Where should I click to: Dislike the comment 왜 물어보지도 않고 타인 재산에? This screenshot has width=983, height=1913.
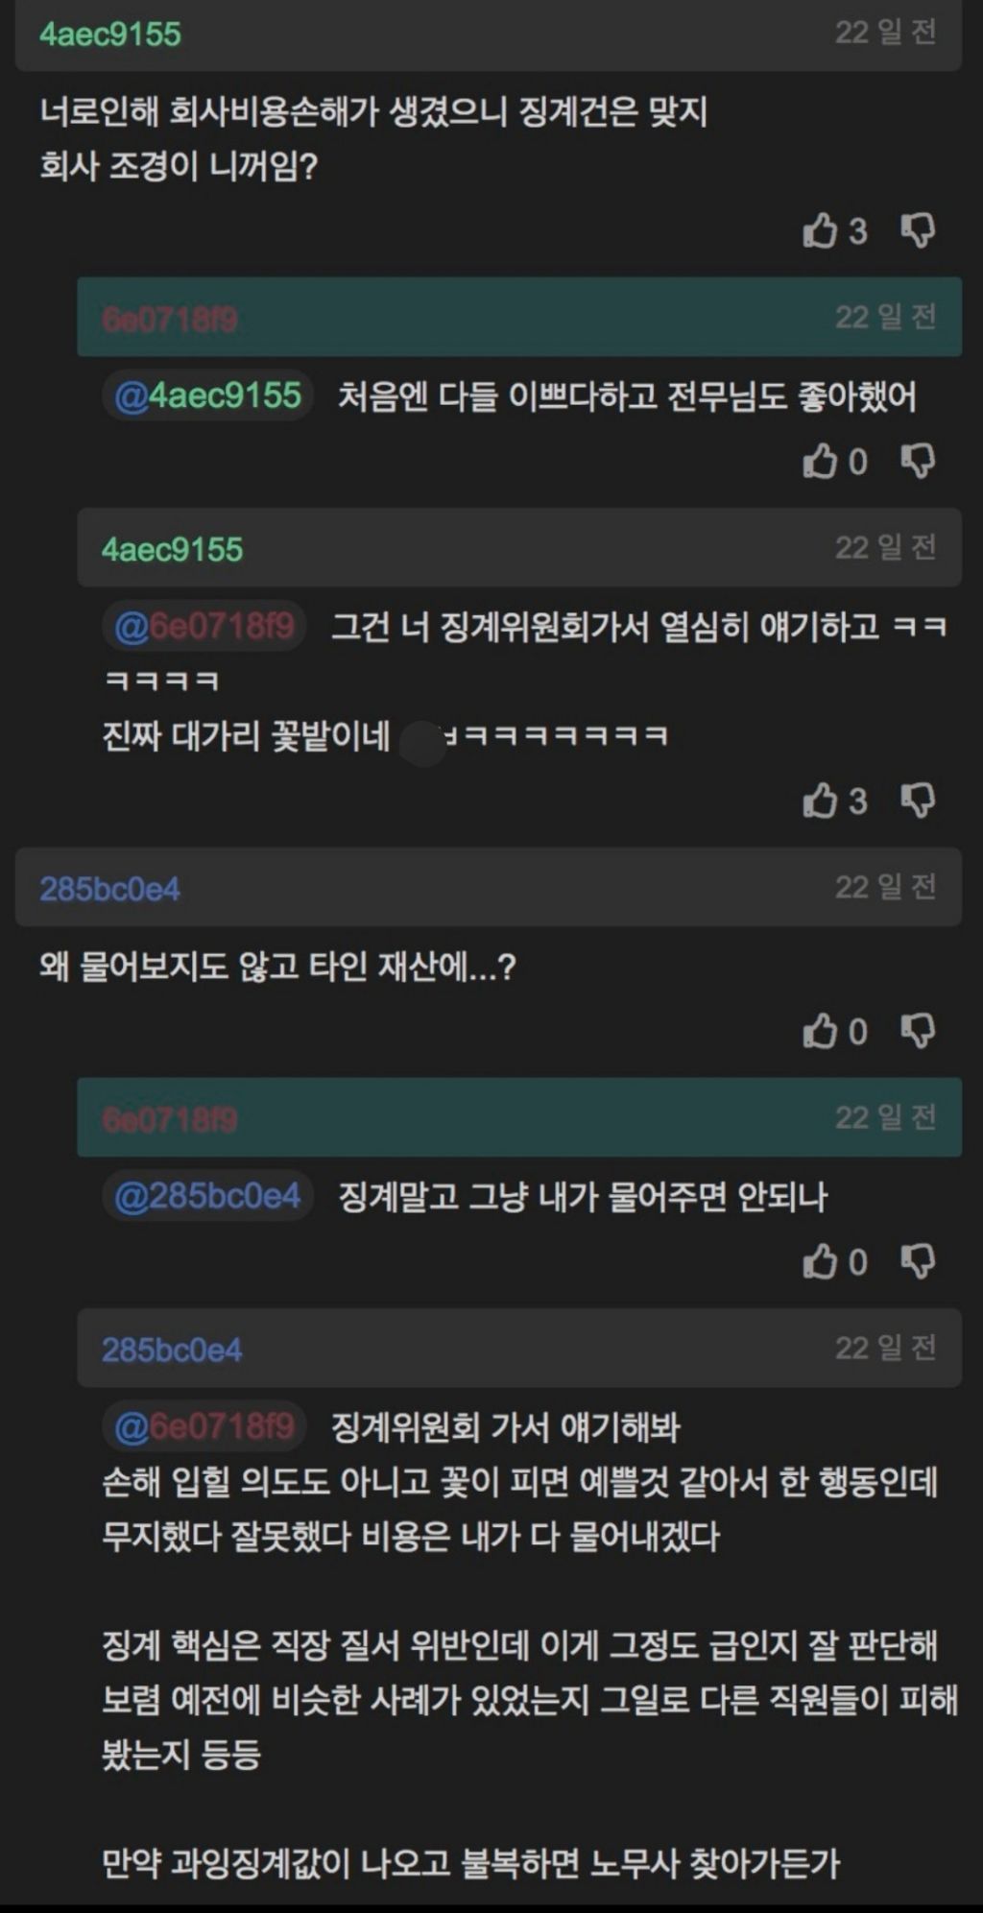[918, 1031]
